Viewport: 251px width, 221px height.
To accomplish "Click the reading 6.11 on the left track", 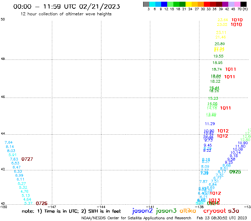I will click(x=20, y=179).
